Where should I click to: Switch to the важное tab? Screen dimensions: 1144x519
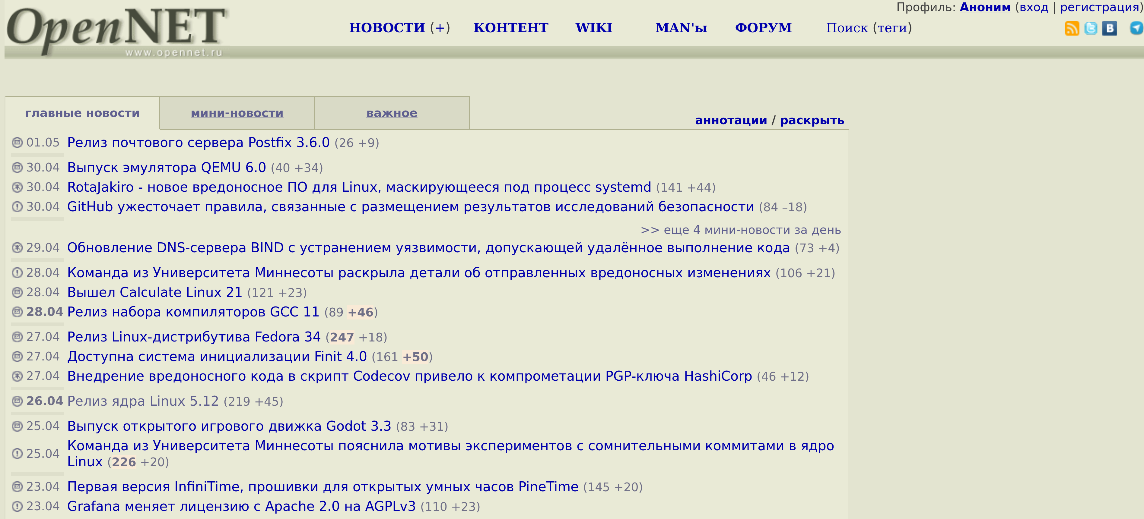click(x=392, y=113)
